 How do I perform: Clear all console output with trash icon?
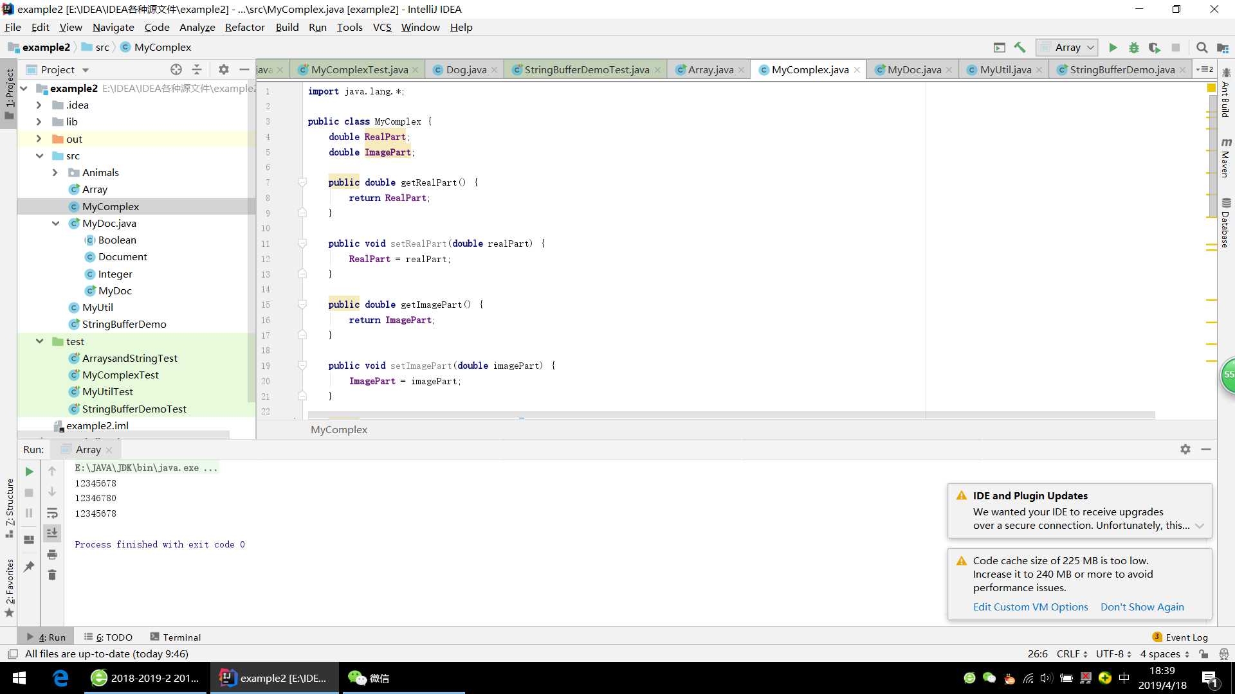tap(52, 575)
